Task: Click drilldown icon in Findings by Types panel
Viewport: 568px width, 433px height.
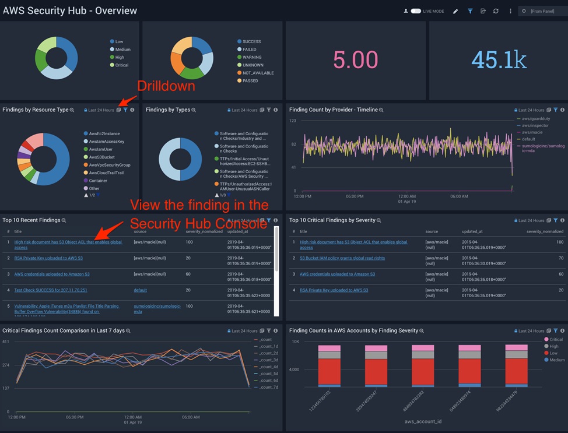Action: (x=262, y=110)
